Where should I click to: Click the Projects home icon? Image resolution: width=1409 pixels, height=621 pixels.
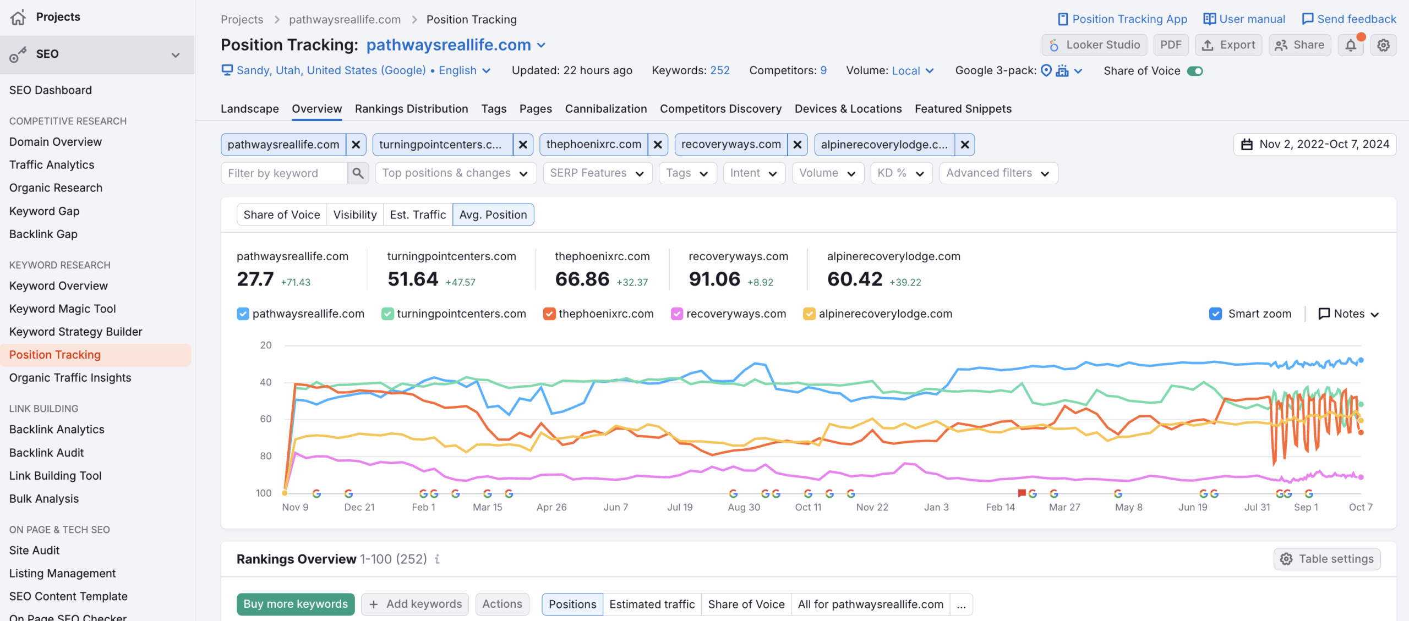(18, 17)
